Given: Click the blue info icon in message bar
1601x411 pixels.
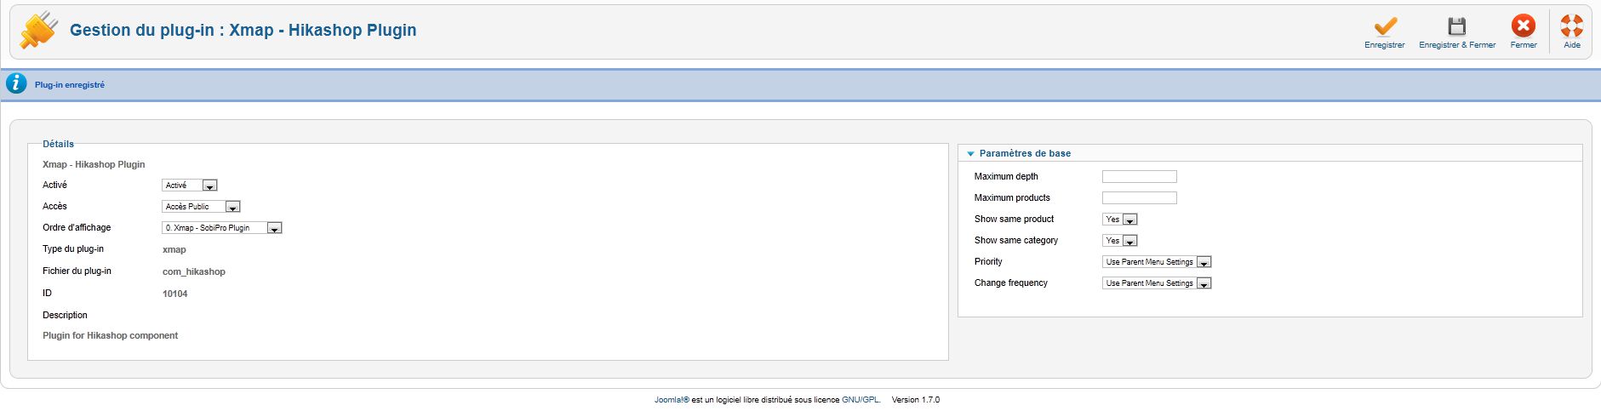Looking at the screenshot, I should [x=16, y=84].
